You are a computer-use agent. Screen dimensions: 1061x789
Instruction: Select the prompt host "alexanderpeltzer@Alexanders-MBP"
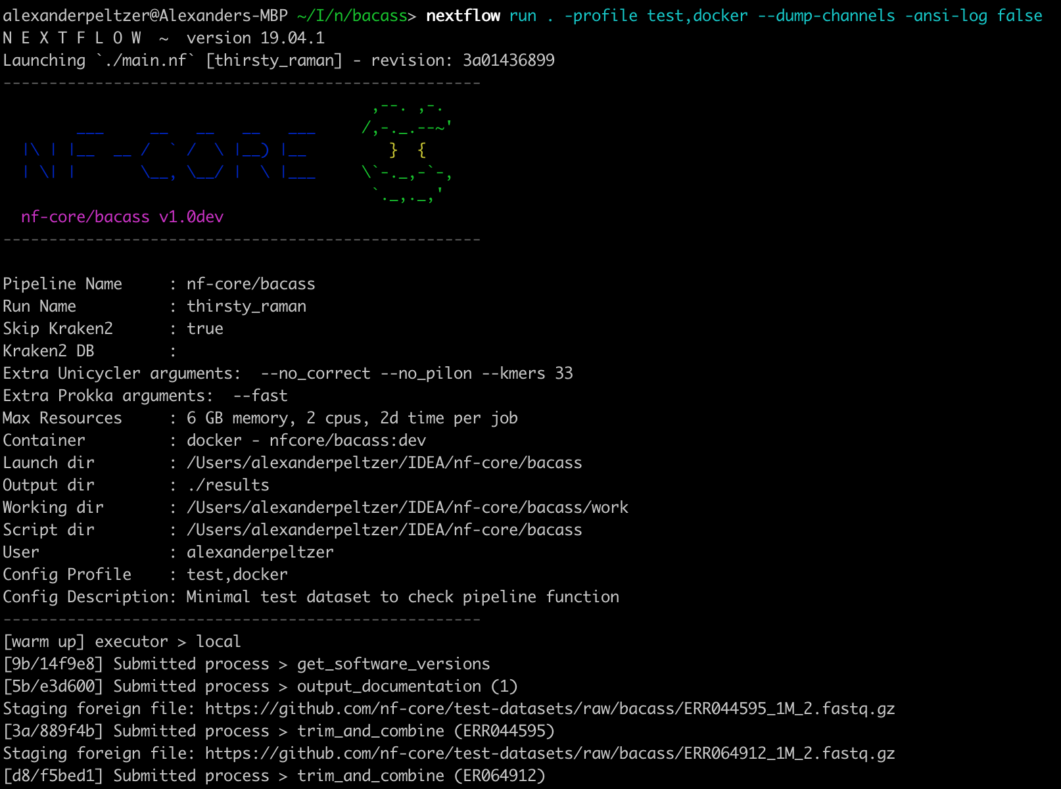(145, 16)
